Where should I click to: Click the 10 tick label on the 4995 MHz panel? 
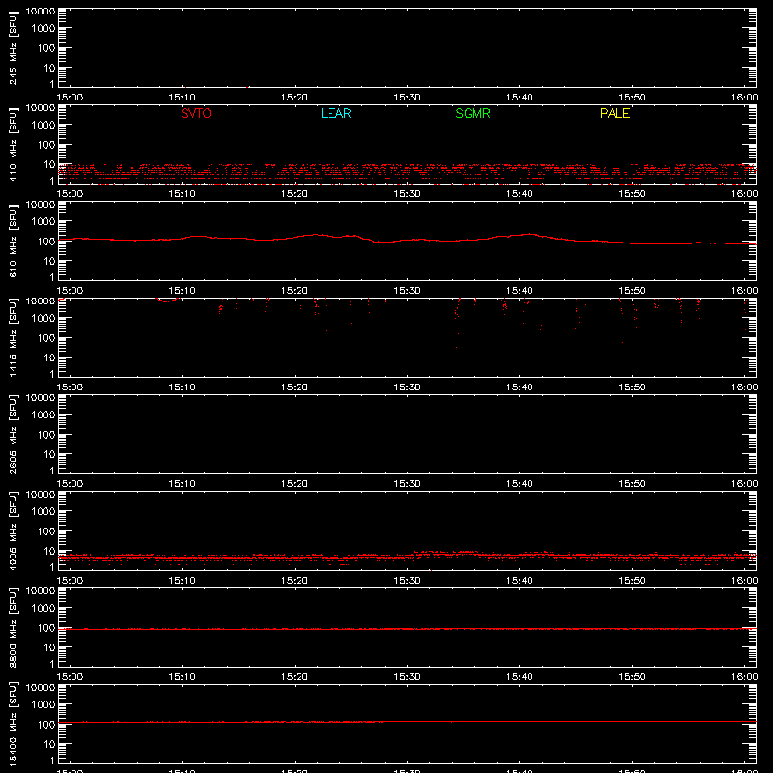(49, 551)
